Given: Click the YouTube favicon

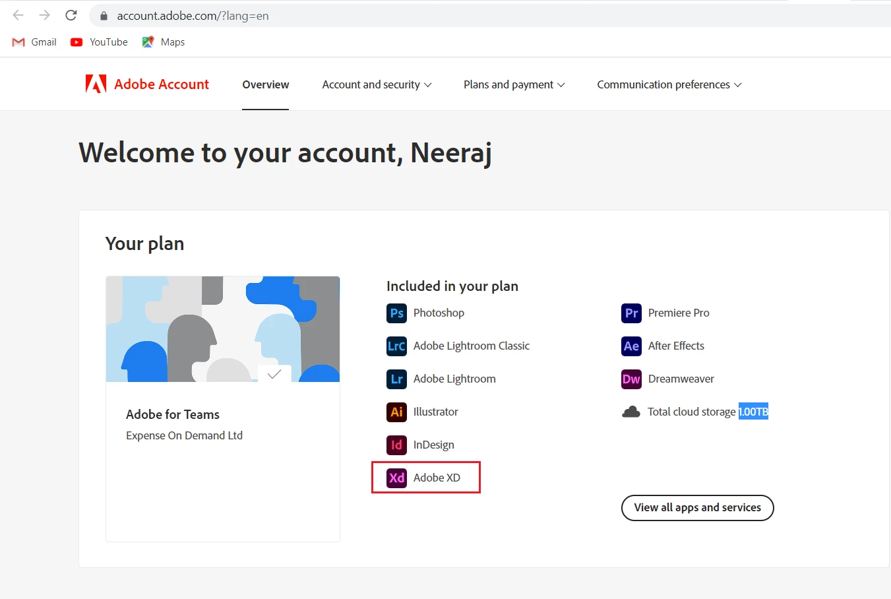Looking at the screenshot, I should pos(77,42).
